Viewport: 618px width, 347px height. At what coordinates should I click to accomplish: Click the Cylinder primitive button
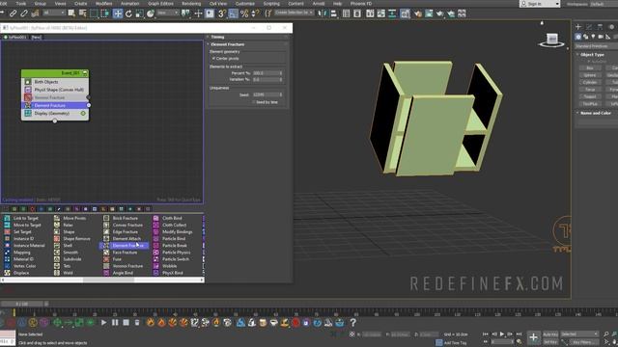click(590, 82)
